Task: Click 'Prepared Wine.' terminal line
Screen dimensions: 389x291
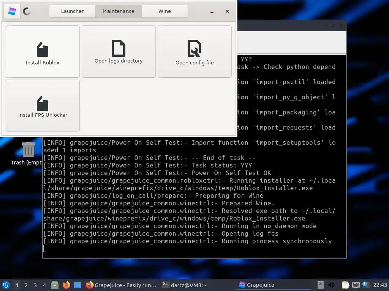Action: click(x=159, y=203)
